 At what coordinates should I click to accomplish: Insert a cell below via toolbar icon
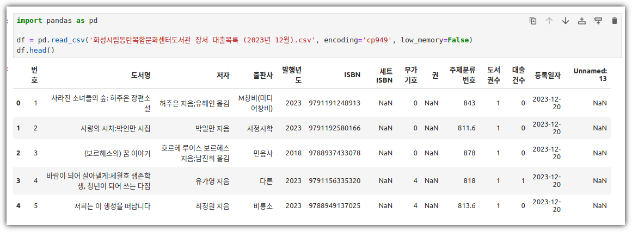click(598, 21)
